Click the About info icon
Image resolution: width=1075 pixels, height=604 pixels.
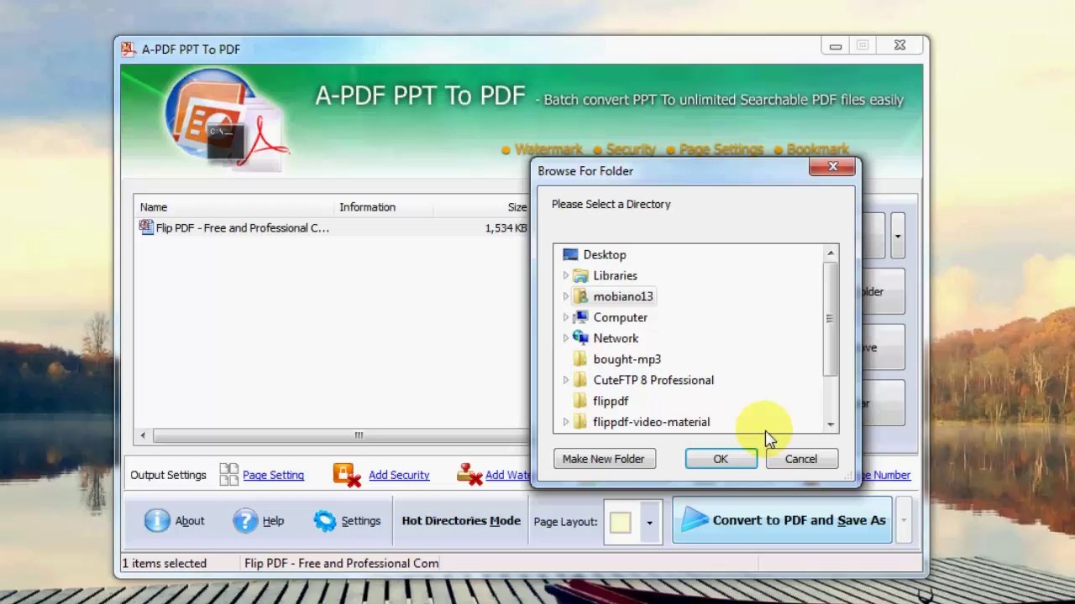157,521
